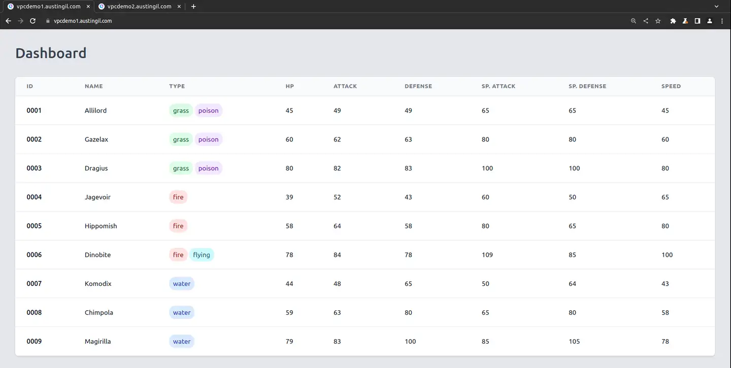The width and height of the screenshot is (731, 368).
Task: Go back with the browser back arrow
Action: [8, 21]
